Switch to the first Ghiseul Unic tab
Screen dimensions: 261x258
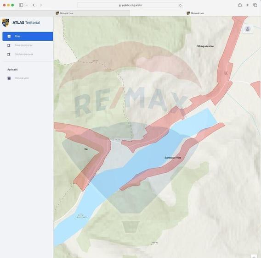[65, 13]
